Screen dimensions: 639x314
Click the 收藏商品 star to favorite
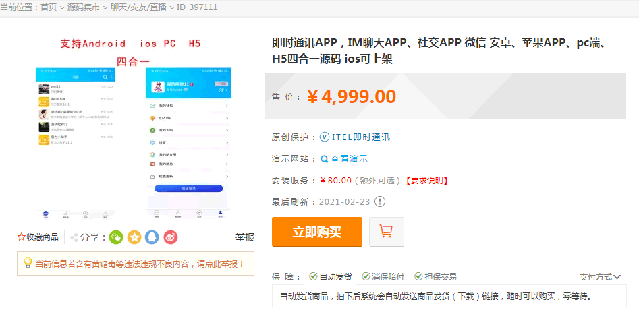22,237
